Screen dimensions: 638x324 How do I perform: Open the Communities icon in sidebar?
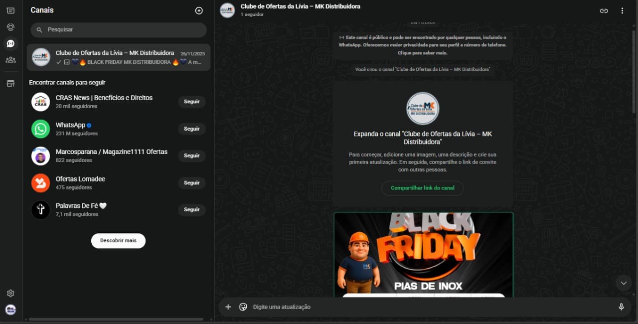10,60
